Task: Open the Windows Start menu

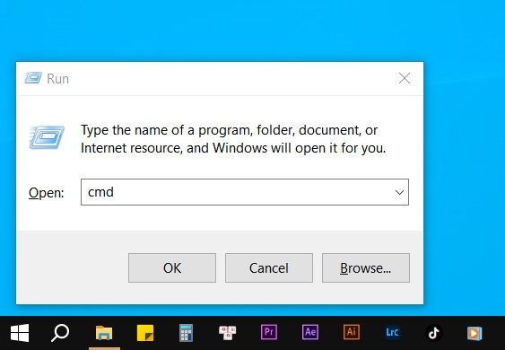Action: 20,333
